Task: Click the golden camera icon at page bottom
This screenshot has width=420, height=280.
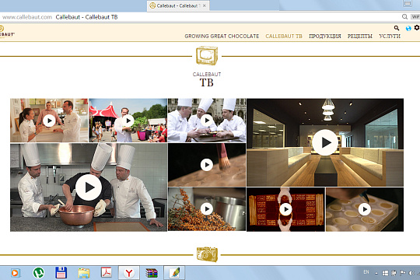Action: [207, 254]
